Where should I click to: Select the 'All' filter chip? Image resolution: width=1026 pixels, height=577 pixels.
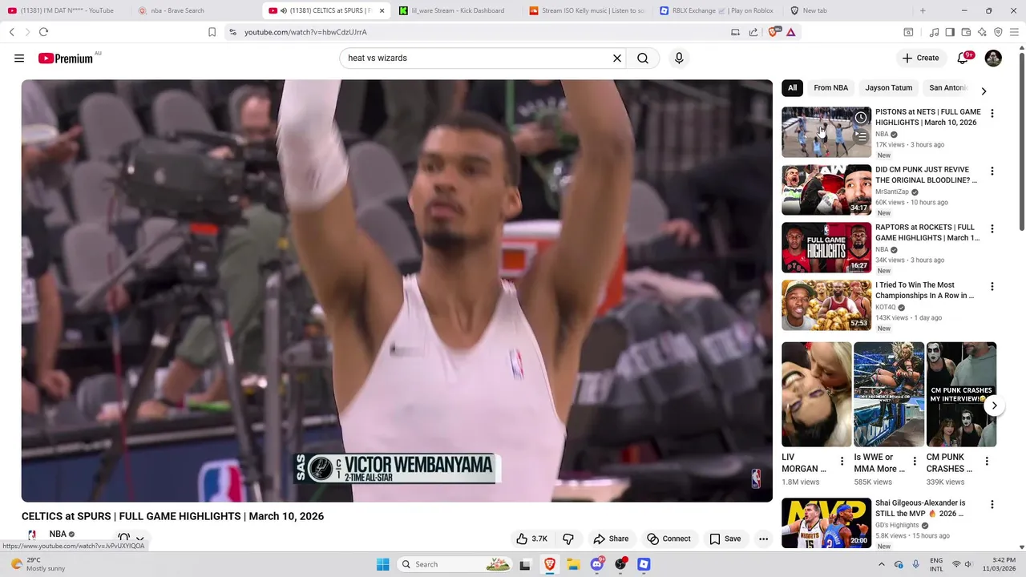pyautogui.click(x=792, y=88)
